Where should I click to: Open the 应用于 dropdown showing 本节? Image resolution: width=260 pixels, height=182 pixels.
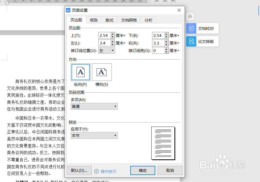tap(94, 135)
